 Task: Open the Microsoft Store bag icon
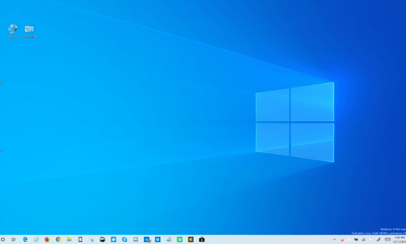[202, 239]
